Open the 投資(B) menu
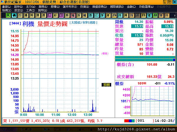This screenshot has width=177, height=132. 85,7
